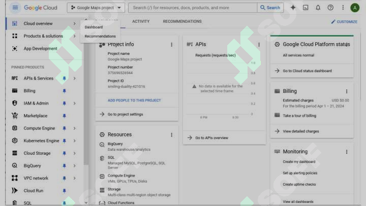The image size is (366, 206).
Task: Unpin Marketplace from pinned products
Action: [x=64, y=116]
